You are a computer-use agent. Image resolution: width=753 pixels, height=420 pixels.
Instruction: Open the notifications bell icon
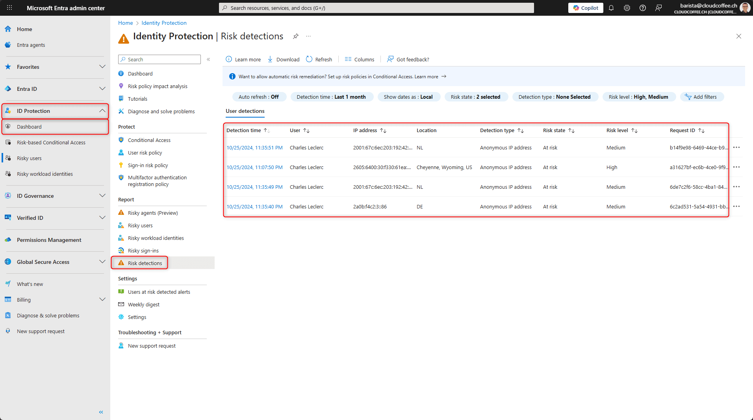click(611, 7)
